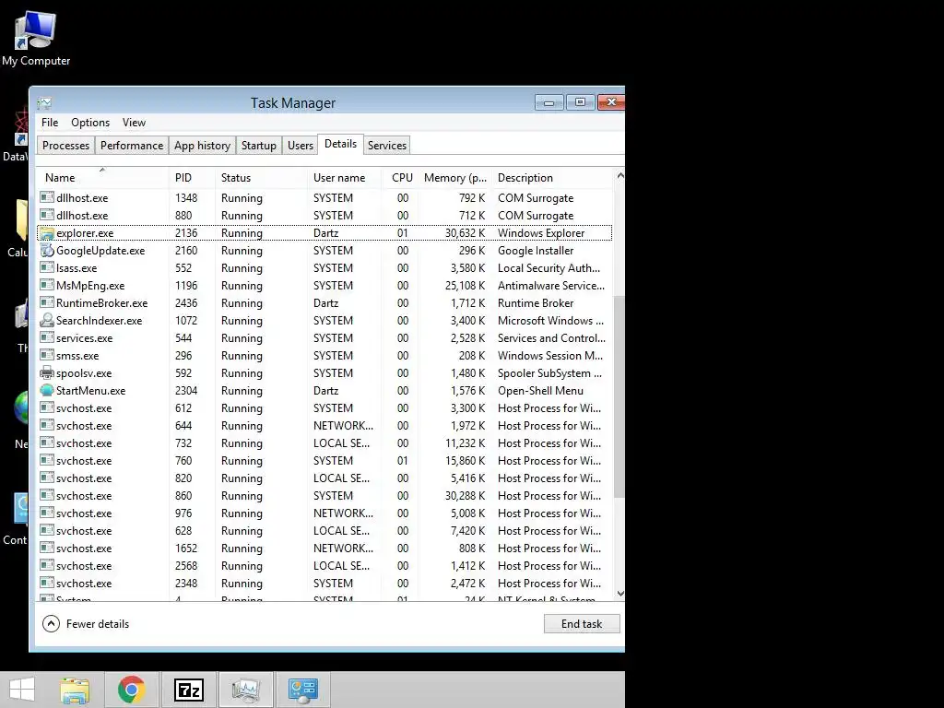Switch to the Services tab
The image size is (944, 708).
pos(387,145)
